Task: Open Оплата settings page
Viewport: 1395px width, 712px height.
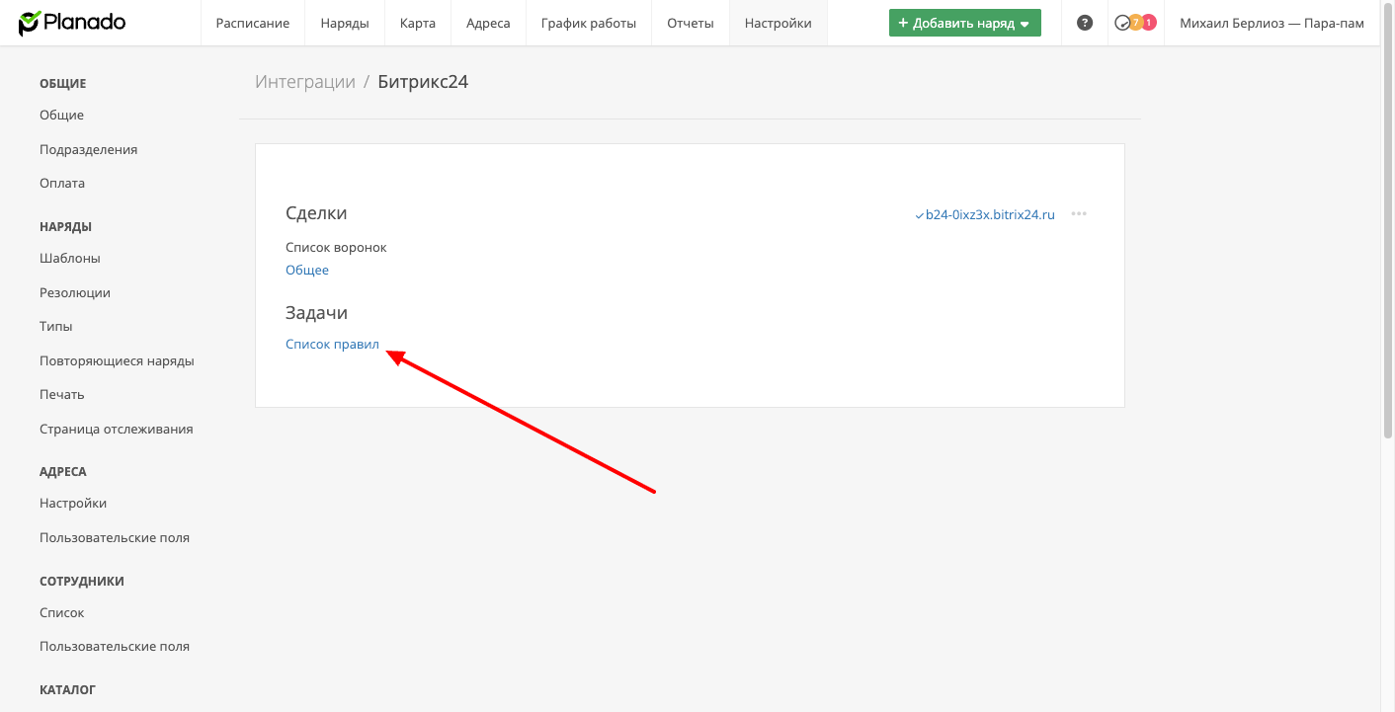Action: [62, 183]
